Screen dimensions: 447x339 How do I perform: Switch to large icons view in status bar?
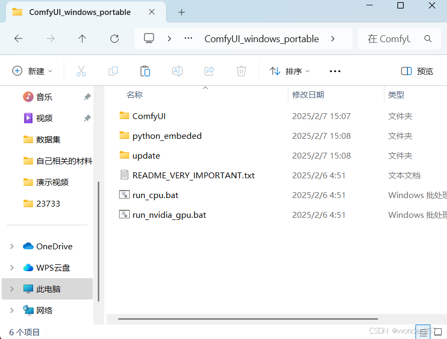438,332
